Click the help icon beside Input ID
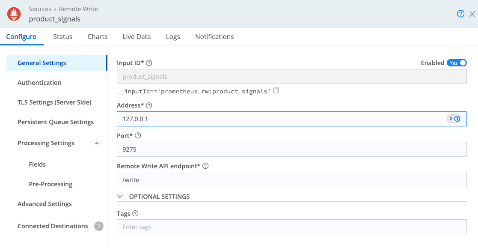 pyautogui.click(x=149, y=63)
